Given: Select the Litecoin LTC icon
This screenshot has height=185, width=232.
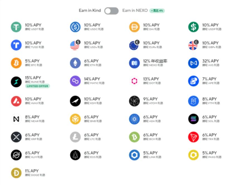Looking at the screenshot, I should click(x=75, y=137).
